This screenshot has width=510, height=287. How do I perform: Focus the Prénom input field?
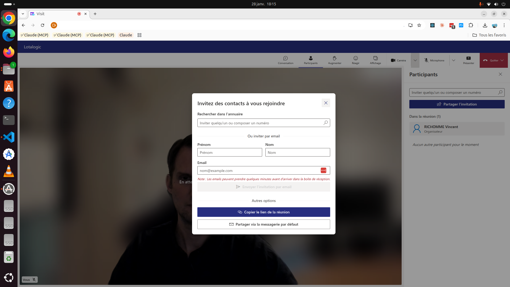229,152
